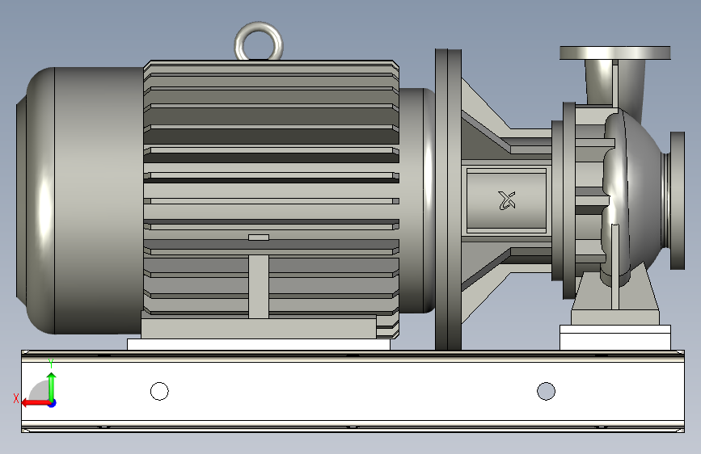Click the green Y axis arrow of the triad

[x=52, y=385]
